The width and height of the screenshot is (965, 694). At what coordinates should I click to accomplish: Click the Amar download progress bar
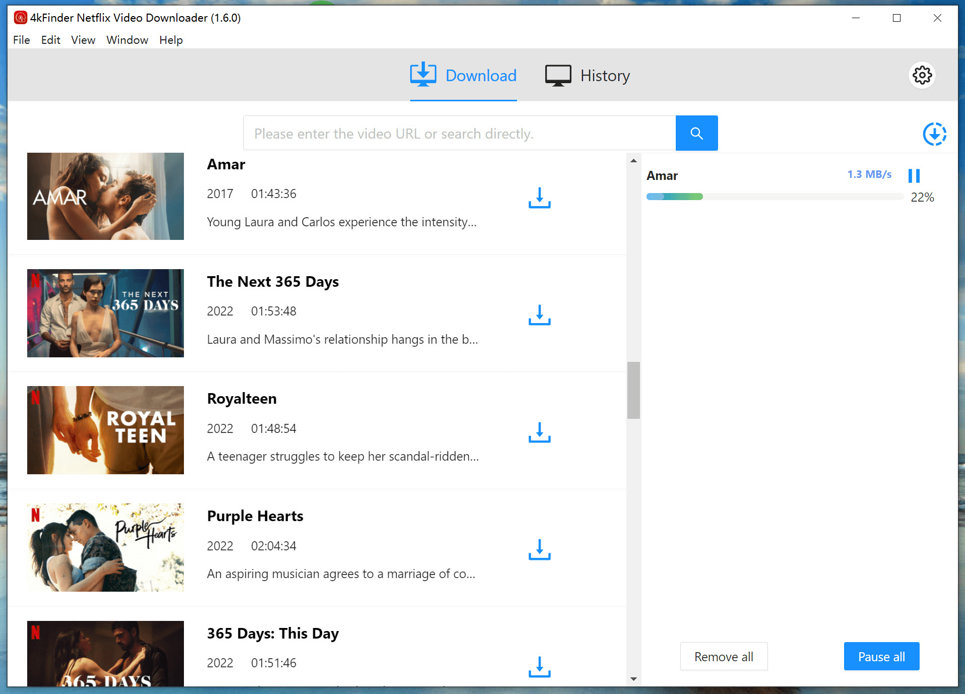[775, 197]
